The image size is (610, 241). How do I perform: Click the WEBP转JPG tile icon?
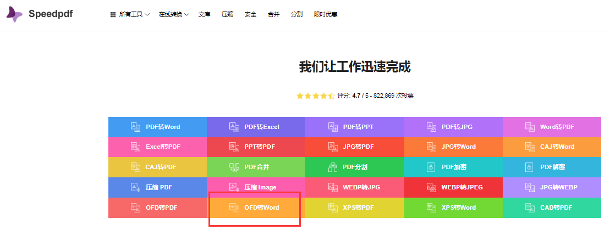point(333,187)
